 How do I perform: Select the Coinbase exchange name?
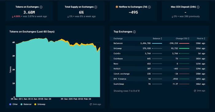click(118, 58)
